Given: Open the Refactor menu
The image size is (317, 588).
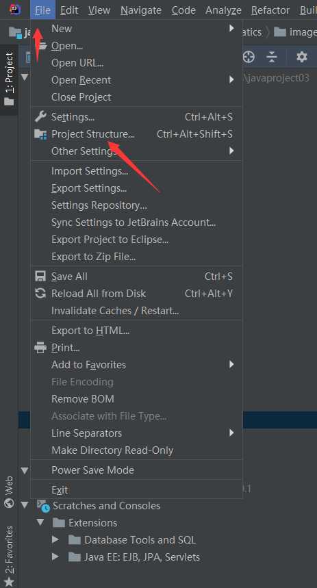Looking at the screenshot, I should [x=270, y=10].
